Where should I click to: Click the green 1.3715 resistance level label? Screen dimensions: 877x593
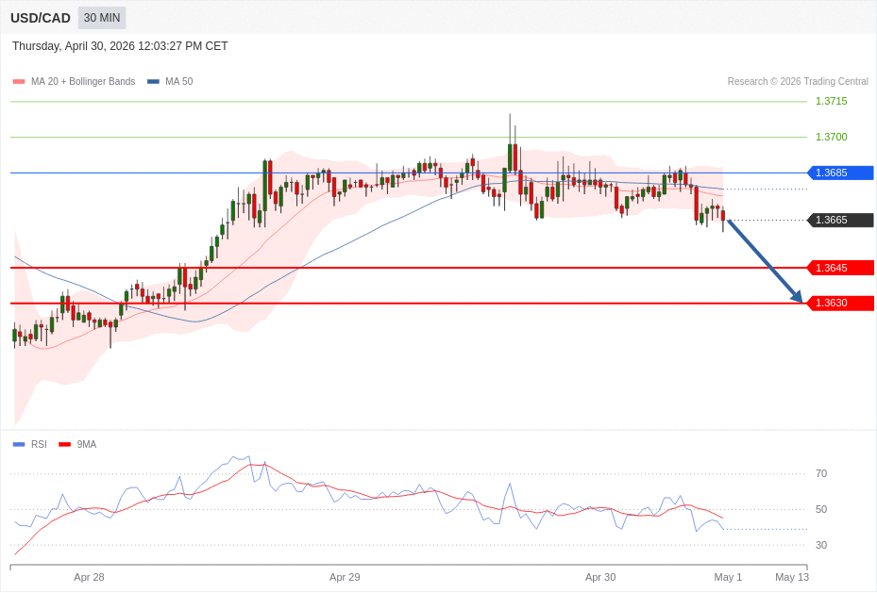(831, 101)
